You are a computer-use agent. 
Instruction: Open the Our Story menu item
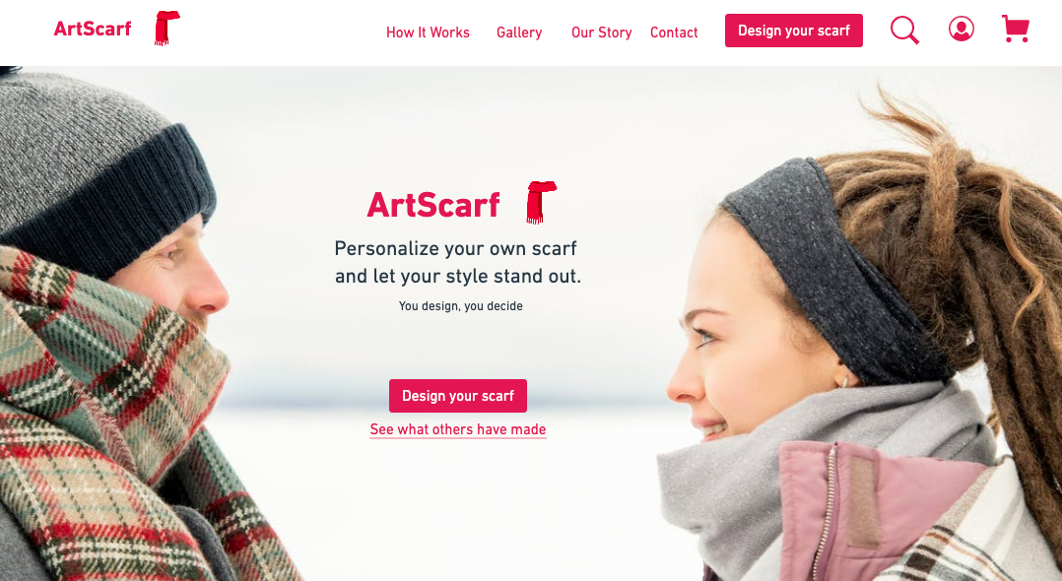pyautogui.click(x=601, y=32)
